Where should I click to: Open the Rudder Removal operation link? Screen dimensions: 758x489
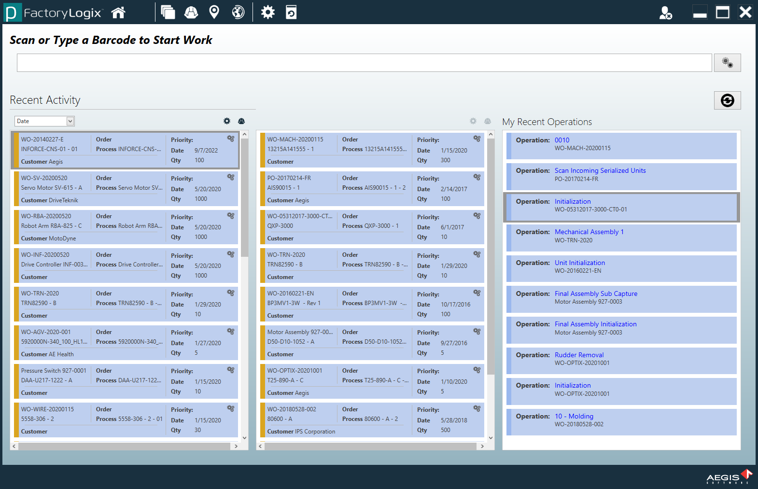click(x=579, y=355)
